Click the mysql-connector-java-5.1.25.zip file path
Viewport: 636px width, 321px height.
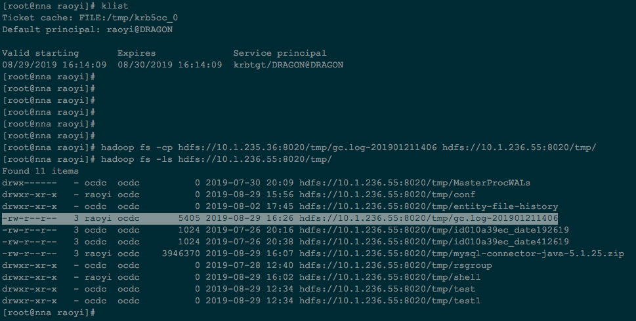(x=461, y=254)
